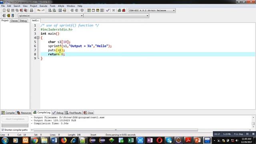Switch to the Compiler bottom tab
Screen dimensions: 256x144
click(8, 113)
